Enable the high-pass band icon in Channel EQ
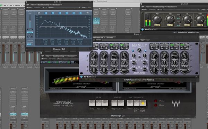The height and width of the screenshot is (129, 208). (39, 13)
